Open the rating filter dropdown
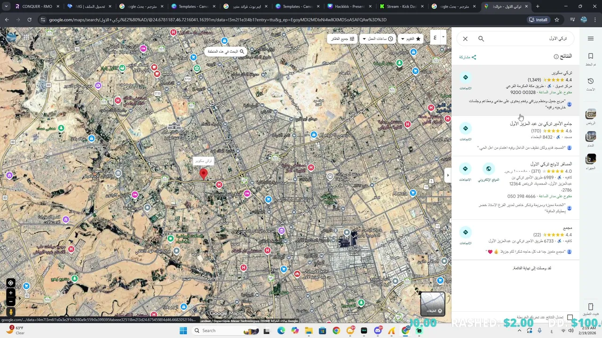 click(411, 38)
